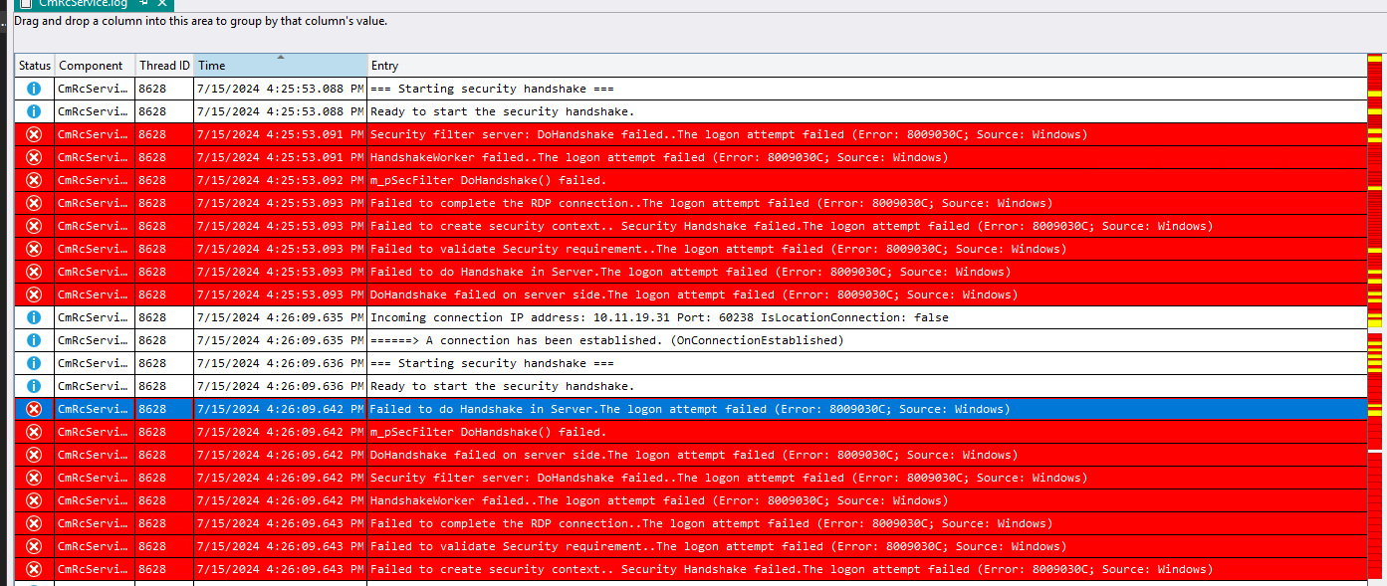Sort by the Status column header
This screenshot has width=1387, height=586.
pyautogui.click(x=34, y=65)
